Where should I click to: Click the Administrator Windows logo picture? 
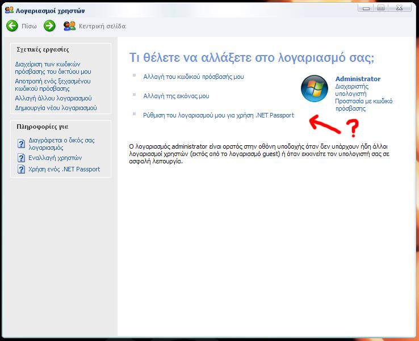pos(315,89)
